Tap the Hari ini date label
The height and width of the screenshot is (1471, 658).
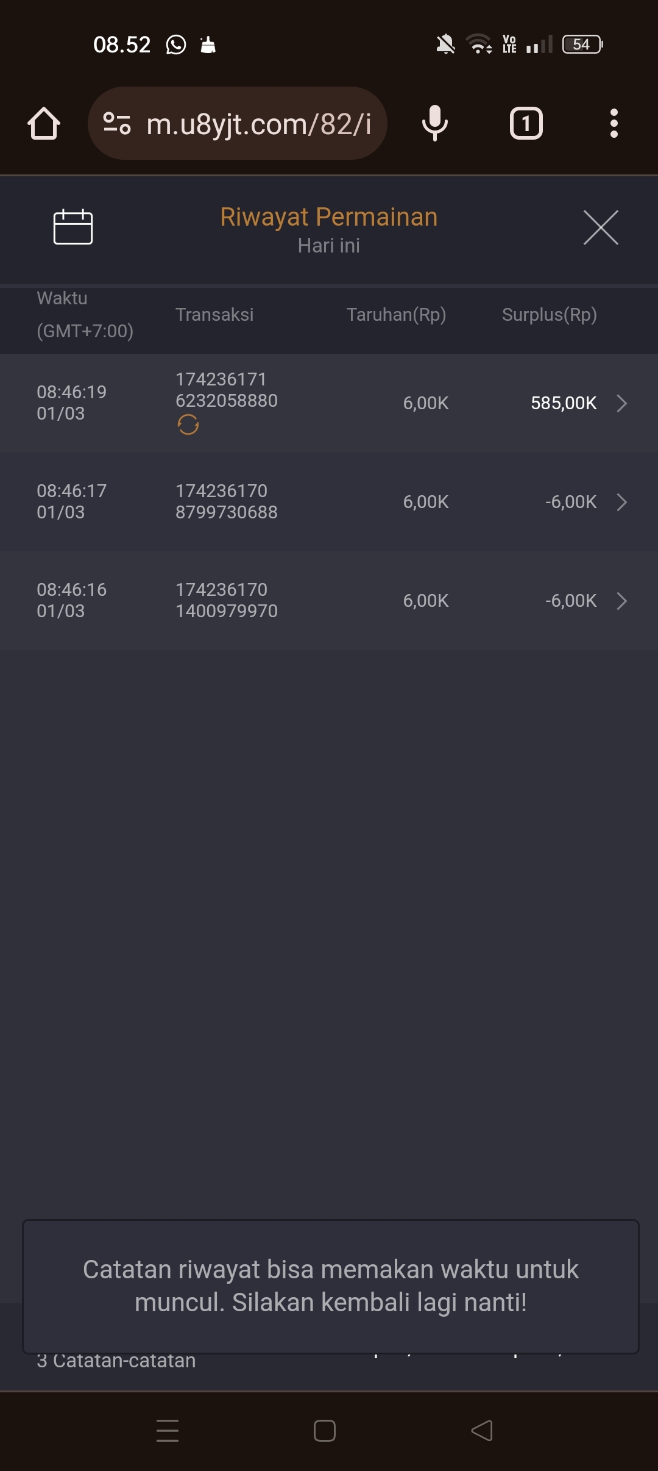(x=329, y=246)
